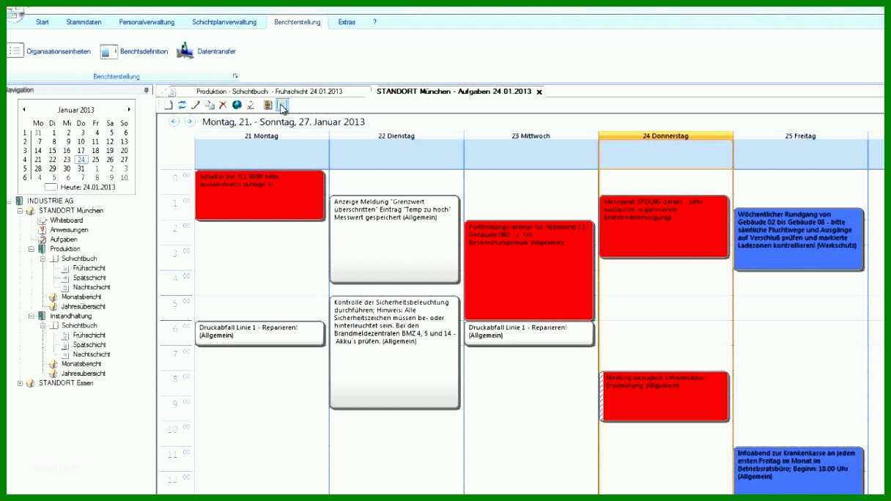Image resolution: width=891 pixels, height=501 pixels.
Task: Pin the Navigation panel
Action: [146, 90]
